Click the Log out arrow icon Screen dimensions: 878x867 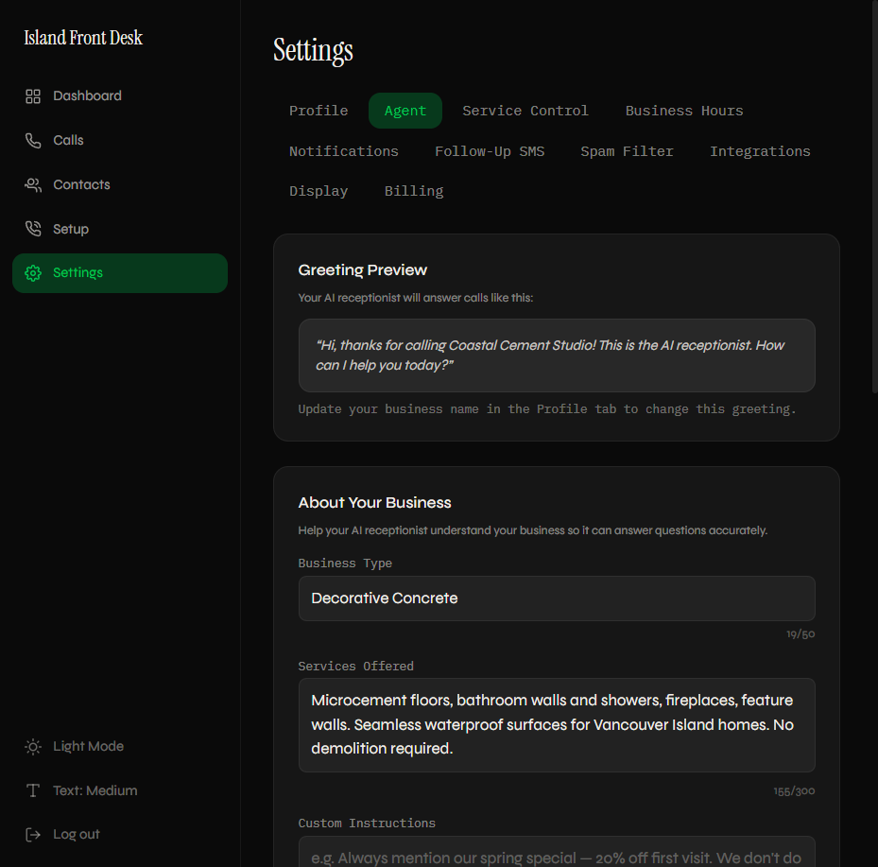point(32,834)
